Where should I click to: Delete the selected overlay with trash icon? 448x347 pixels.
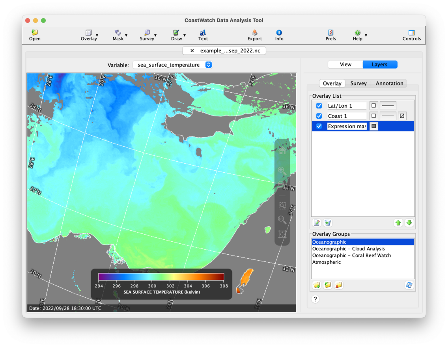pos(327,223)
